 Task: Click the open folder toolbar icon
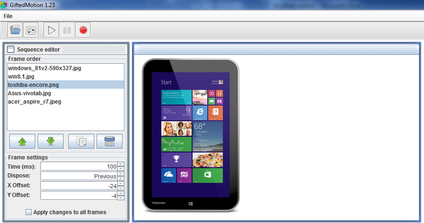pyautogui.click(x=15, y=30)
